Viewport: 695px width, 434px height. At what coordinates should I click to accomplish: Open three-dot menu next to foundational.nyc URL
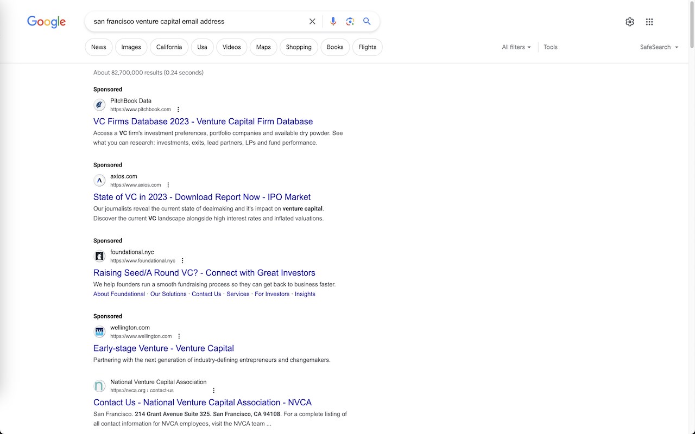[182, 261]
